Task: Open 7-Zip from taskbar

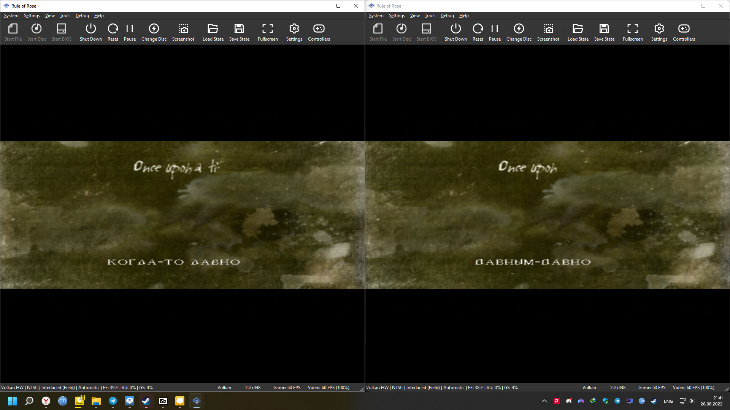Action: [163, 401]
